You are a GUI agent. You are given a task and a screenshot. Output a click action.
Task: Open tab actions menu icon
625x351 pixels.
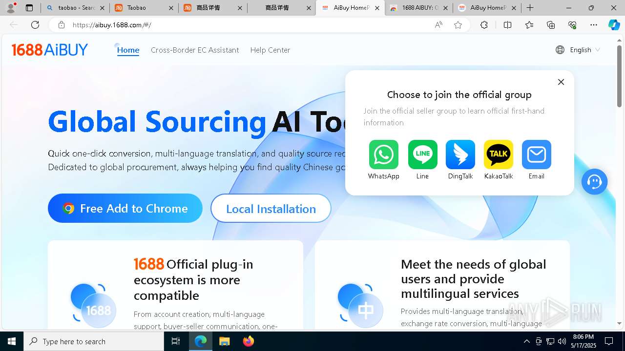coord(29,8)
